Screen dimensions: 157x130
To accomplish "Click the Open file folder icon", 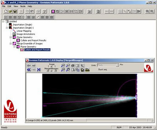I will click(x=10, y=11).
